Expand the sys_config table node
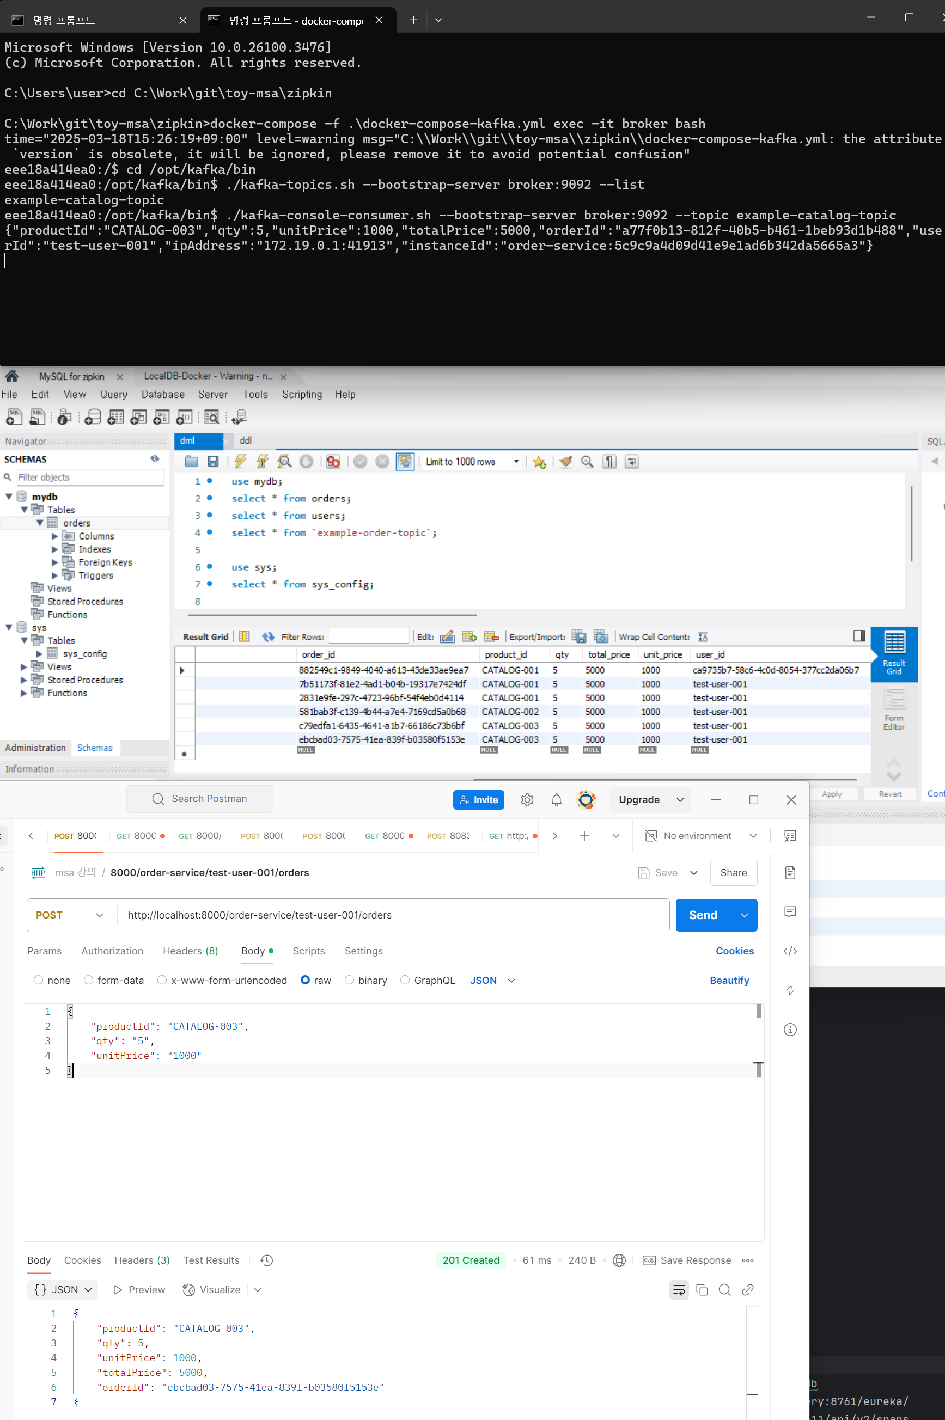This screenshot has height=1420, width=945. 39,654
